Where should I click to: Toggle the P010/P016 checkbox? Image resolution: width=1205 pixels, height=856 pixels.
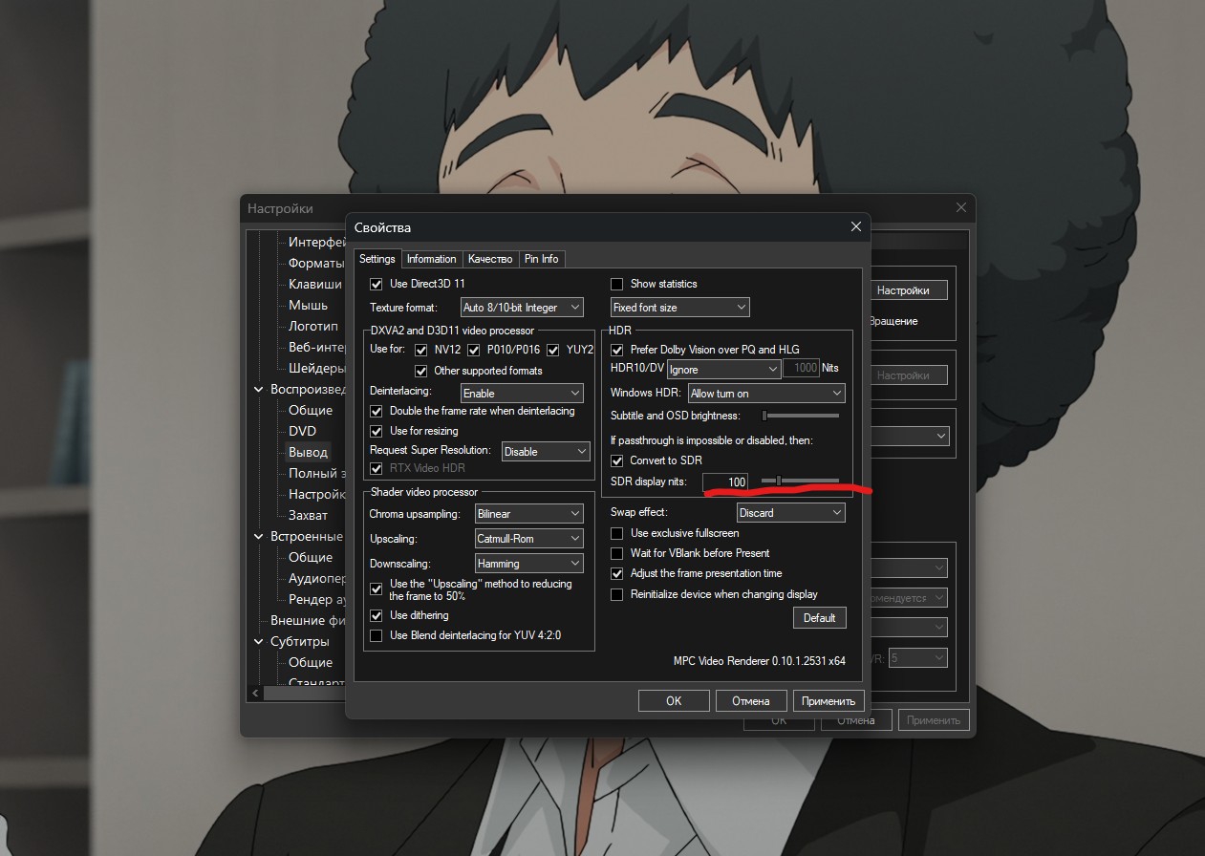point(473,350)
